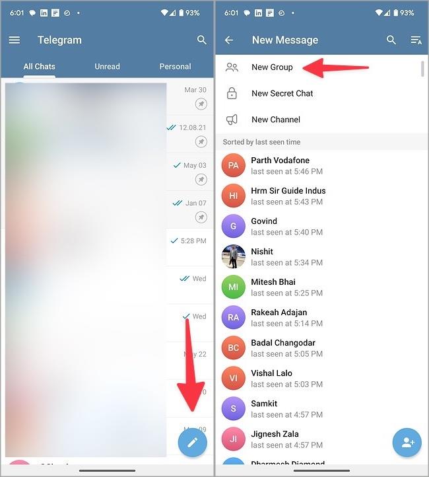Open the Telegram hamburger menu
Screen dimensions: 429x477
click(15, 40)
